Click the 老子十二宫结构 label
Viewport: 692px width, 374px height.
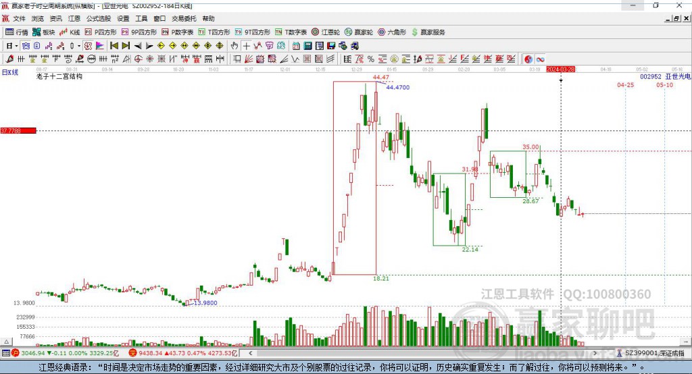tap(59, 76)
